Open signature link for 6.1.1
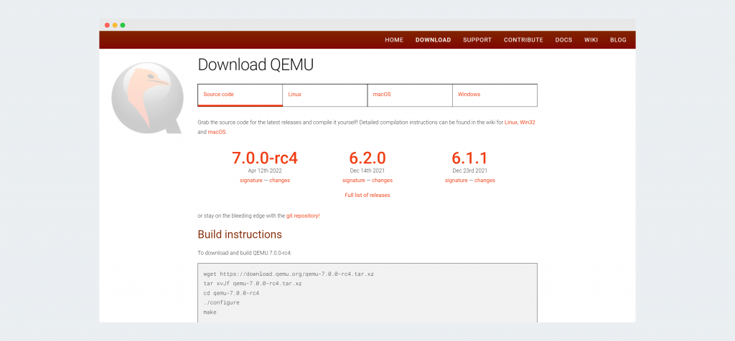This screenshot has width=735, height=341. coord(456,180)
